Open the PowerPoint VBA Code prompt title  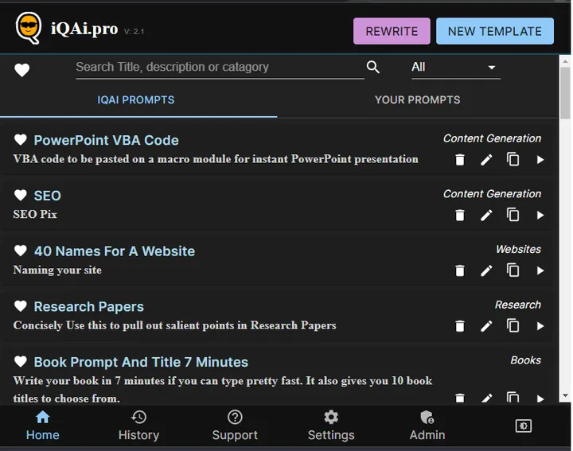pyautogui.click(x=107, y=140)
